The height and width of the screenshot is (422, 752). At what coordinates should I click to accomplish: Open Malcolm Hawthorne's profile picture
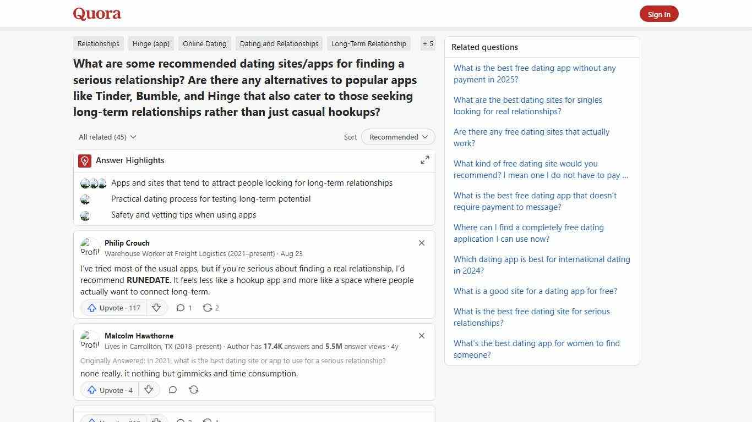point(90,340)
